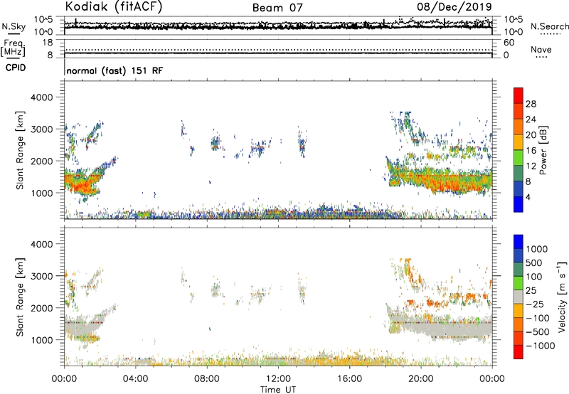Click "Slant Range [km]" on power panel
This screenshot has width=569, height=394.
click(x=20, y=150)
